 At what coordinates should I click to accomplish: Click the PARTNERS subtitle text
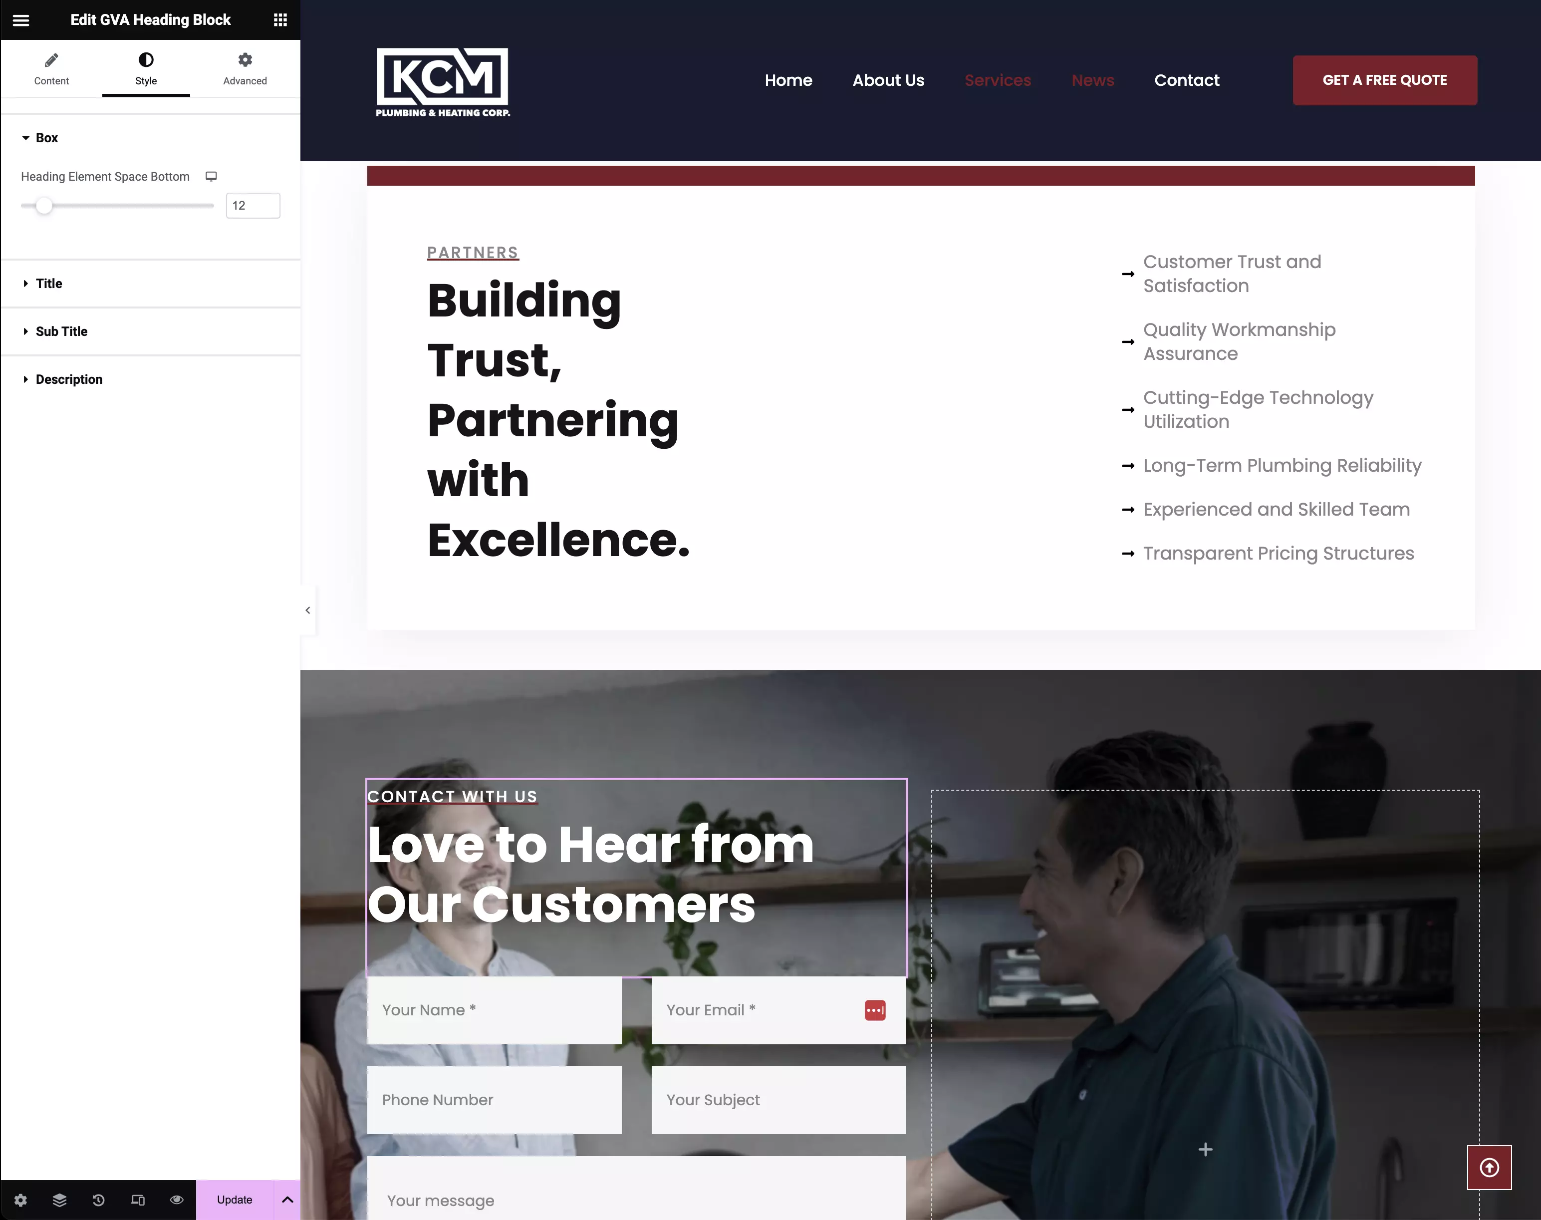click(473, 253)
